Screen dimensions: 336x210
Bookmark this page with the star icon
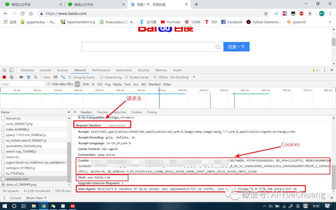point(266,13)
